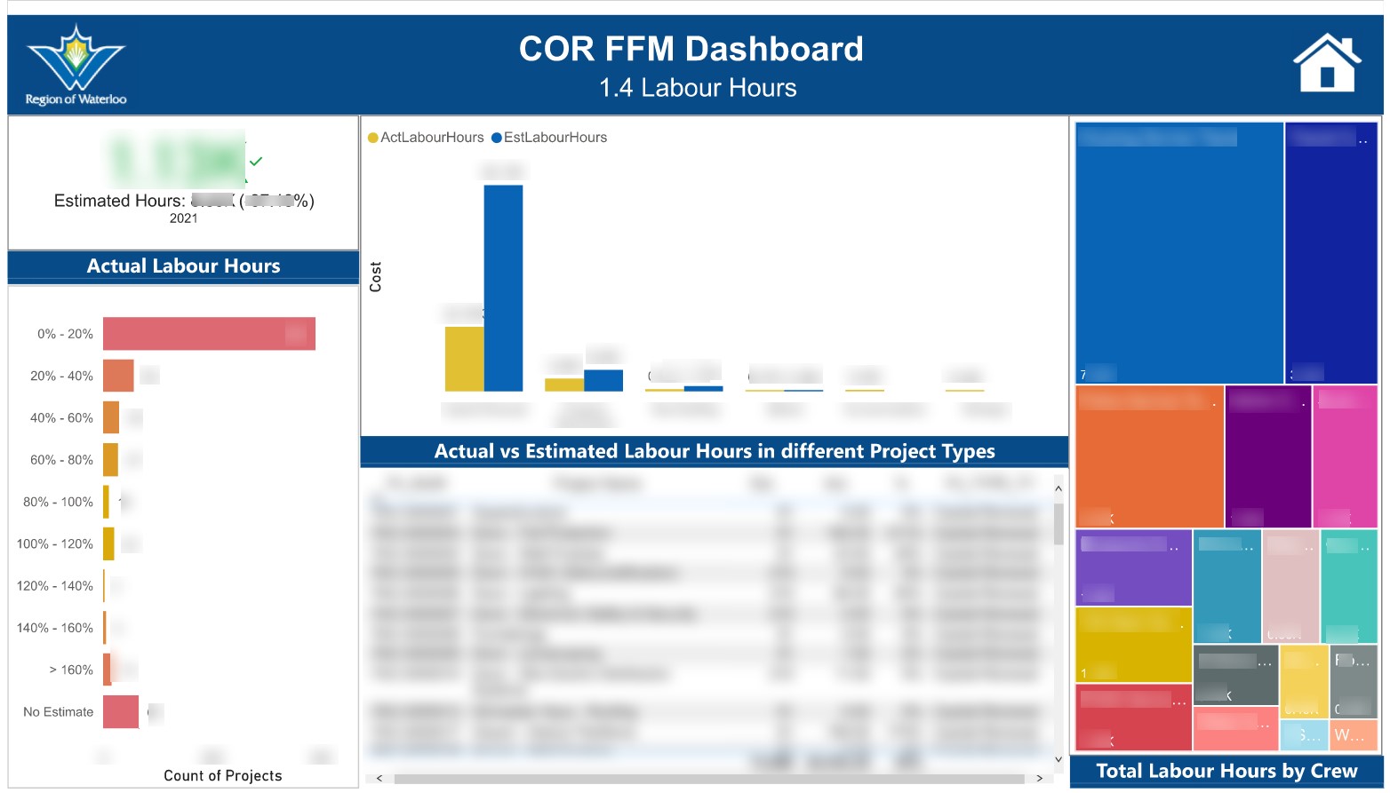The width and height of the screenshot is (1390, 793).
Task: Select the '0% - 20%' bar in the bar chart
Action: pyautogui.click(x=208, y=333)
